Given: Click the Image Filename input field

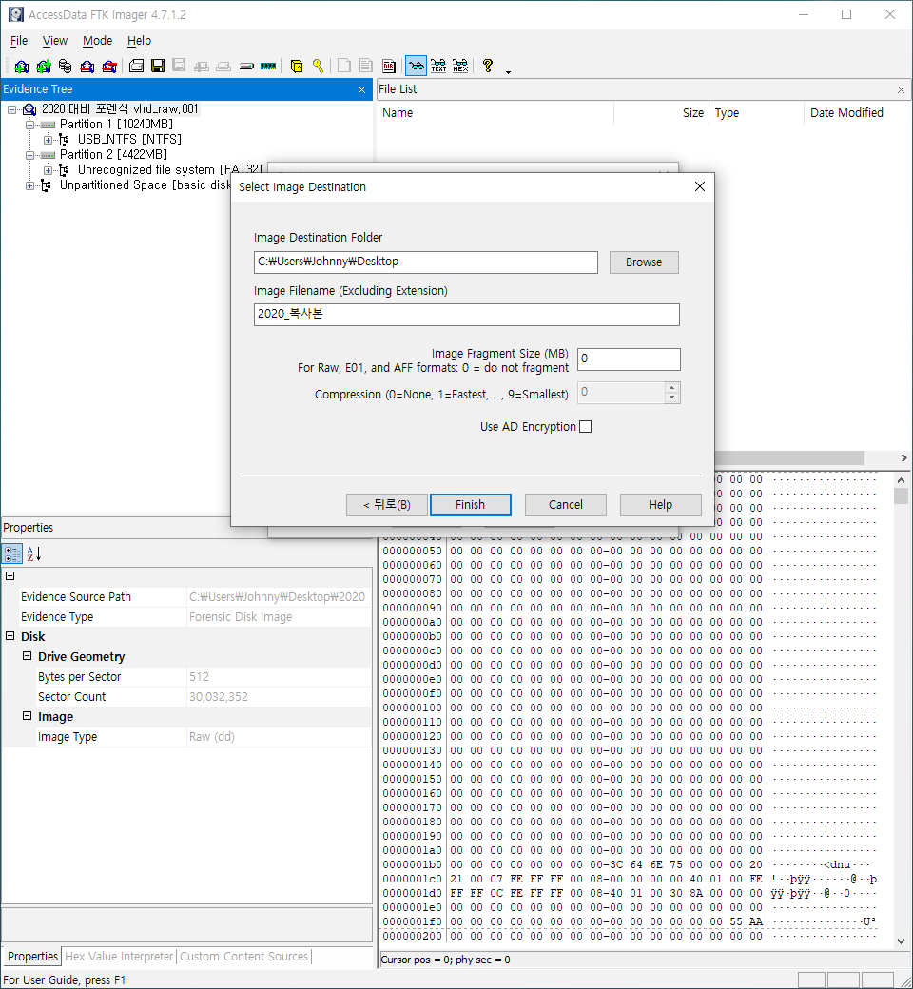Looking at the screenshot, I should tap(466, 315).
